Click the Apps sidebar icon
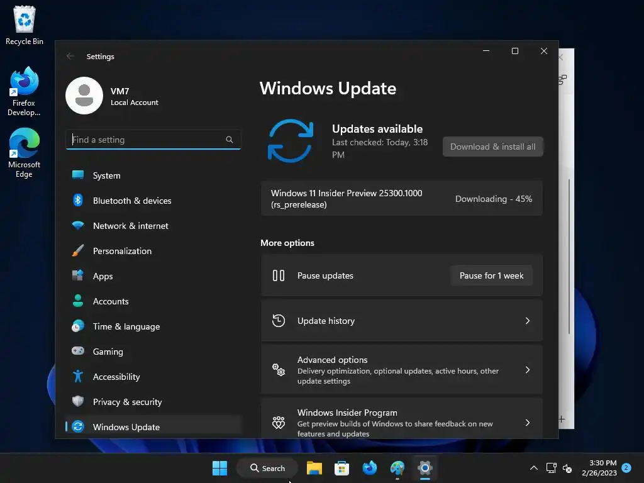The height and width of the screenshot is (483, 644). tap(77, 275)
